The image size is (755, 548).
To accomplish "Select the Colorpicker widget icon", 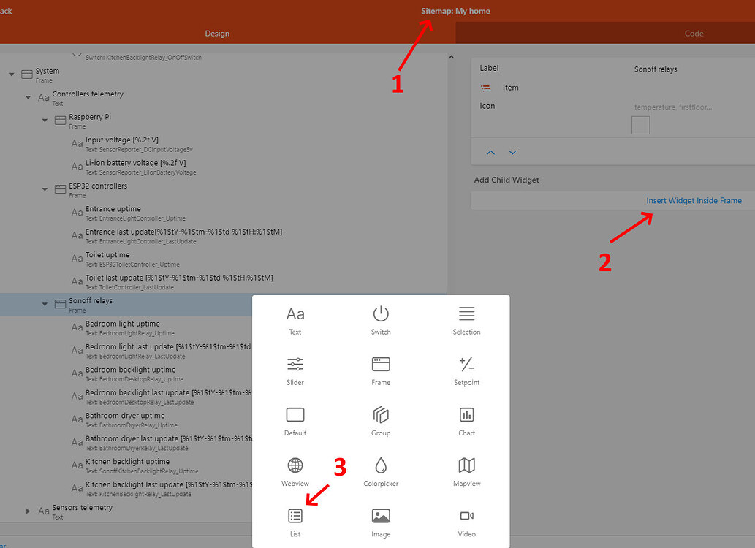I will coord(380,465).
